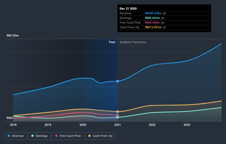Click the RM0 y-axis label
Screen dimensions: 226x144
(x=10, y=118)
